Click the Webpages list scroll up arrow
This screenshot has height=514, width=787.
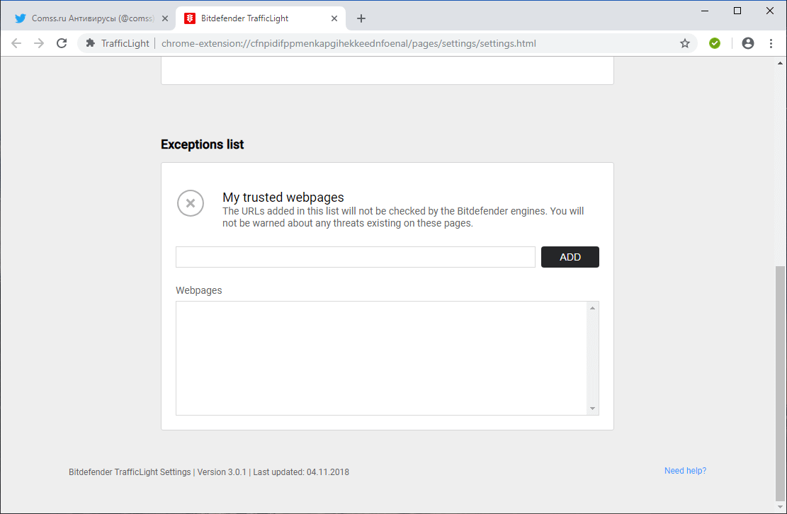(x=593, y=308)
